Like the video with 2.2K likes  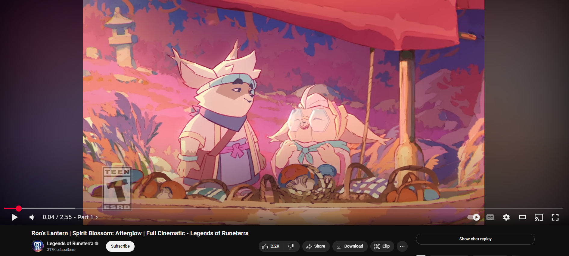click(x=271, y=246)
